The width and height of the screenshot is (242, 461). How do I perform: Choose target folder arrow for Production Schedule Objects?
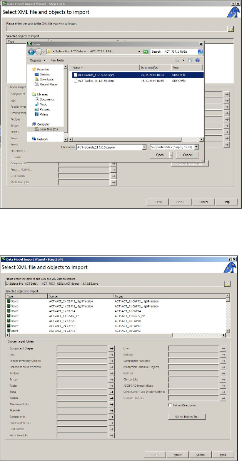click(223, 367)
